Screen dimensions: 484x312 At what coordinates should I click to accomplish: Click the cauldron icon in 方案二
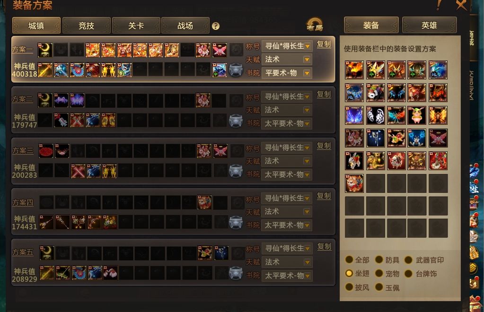click(x=236, y=120)
